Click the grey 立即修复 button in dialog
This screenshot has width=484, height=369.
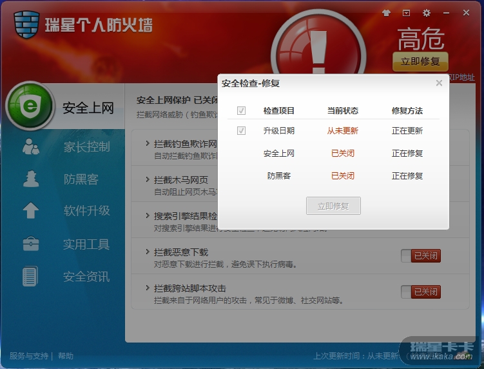333,206
